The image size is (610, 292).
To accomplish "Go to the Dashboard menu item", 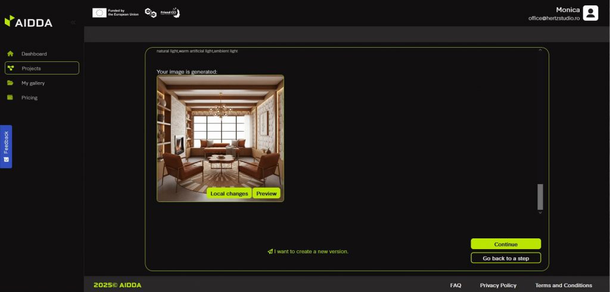I will (34, 54).
